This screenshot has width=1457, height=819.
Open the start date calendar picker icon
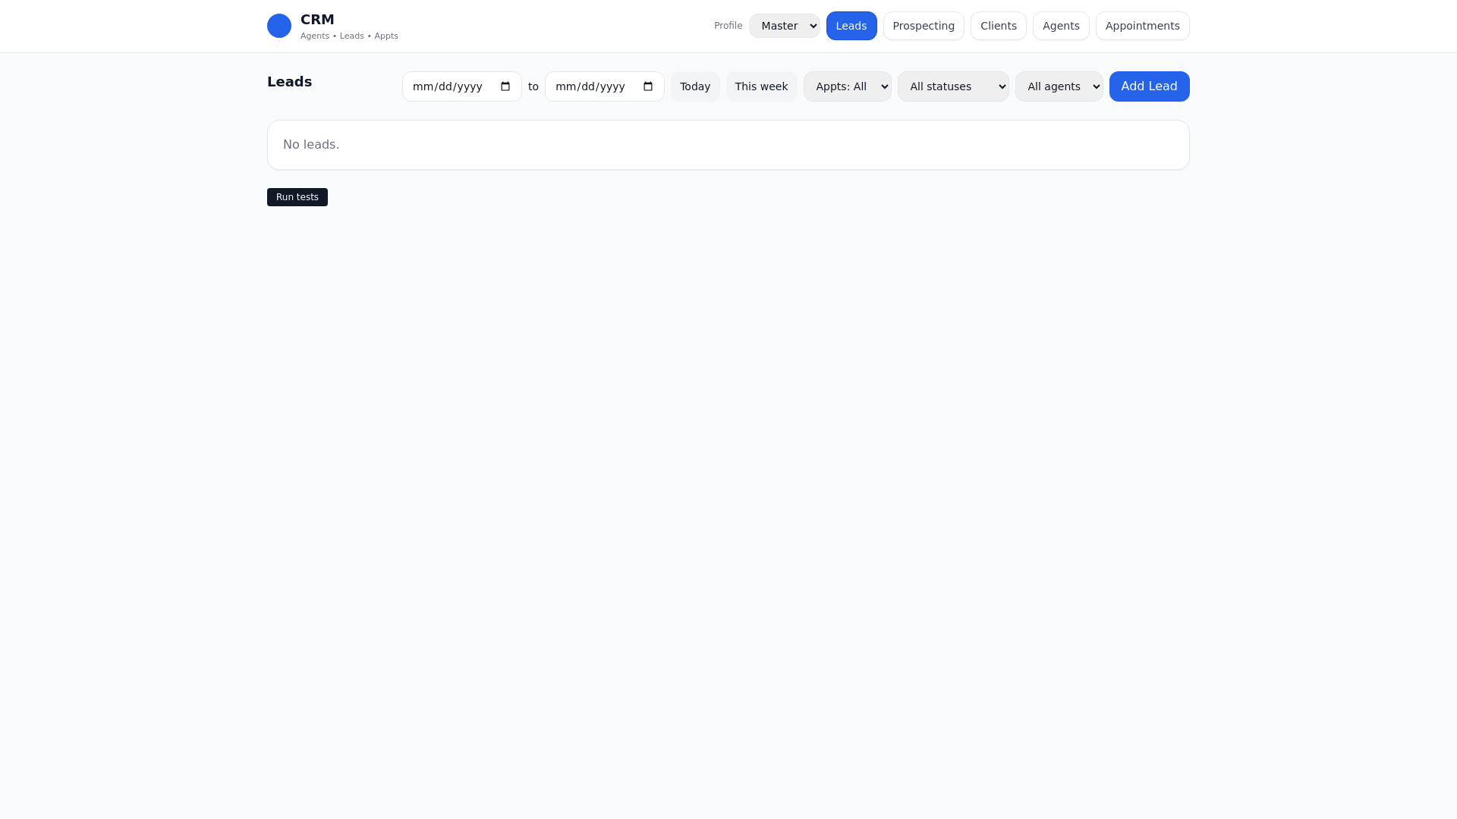(505, 86)
